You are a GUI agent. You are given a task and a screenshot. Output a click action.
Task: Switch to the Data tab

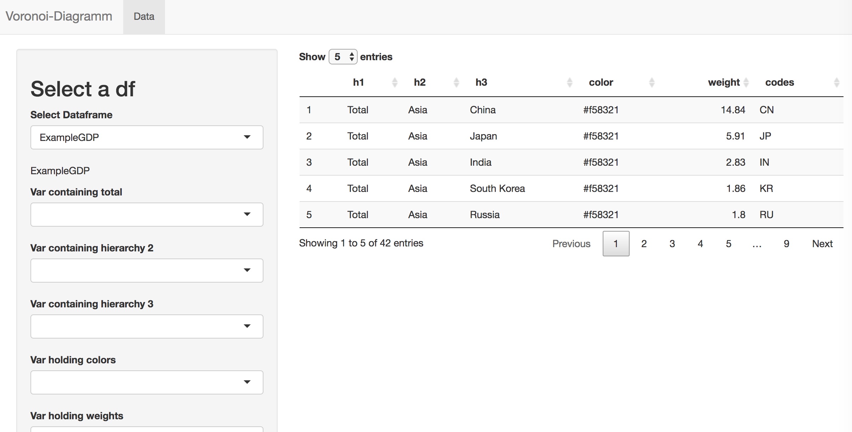coord(144,17)
